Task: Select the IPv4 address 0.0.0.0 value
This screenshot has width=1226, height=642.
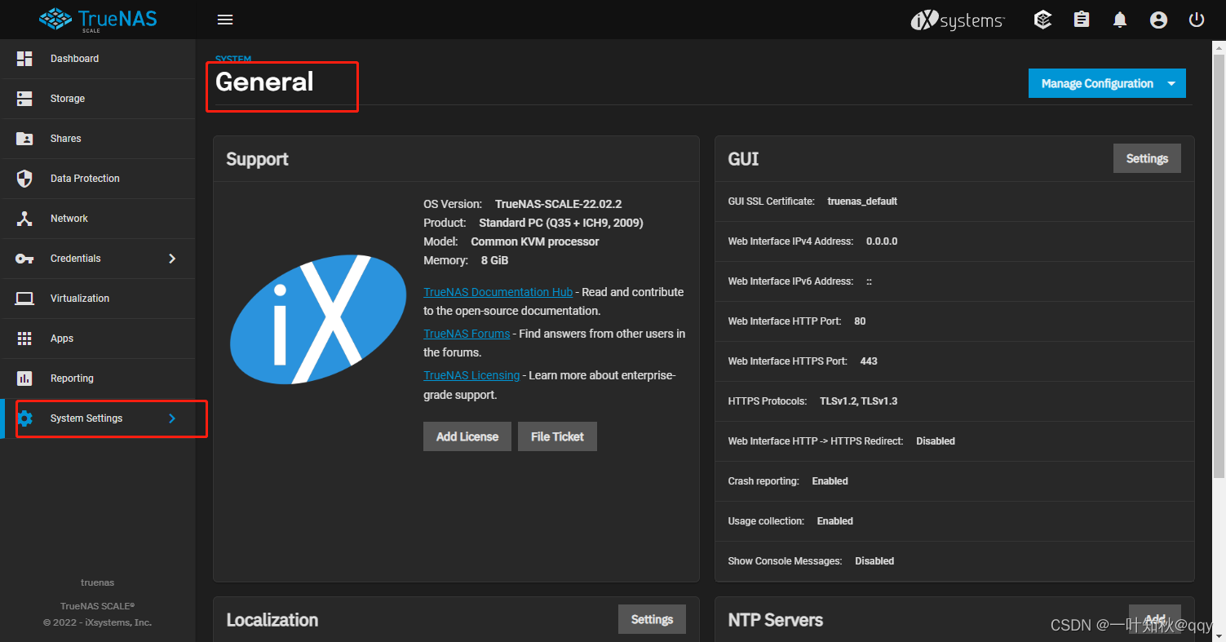Action: (x=882, y=241)
